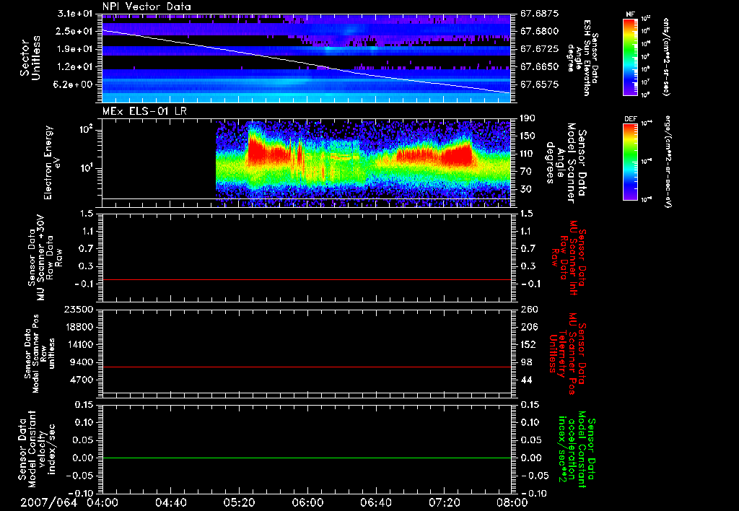Screen dimensions: 739x511
Task: Click the 14100 scanner position tick
Action: (x=79, y=344)
